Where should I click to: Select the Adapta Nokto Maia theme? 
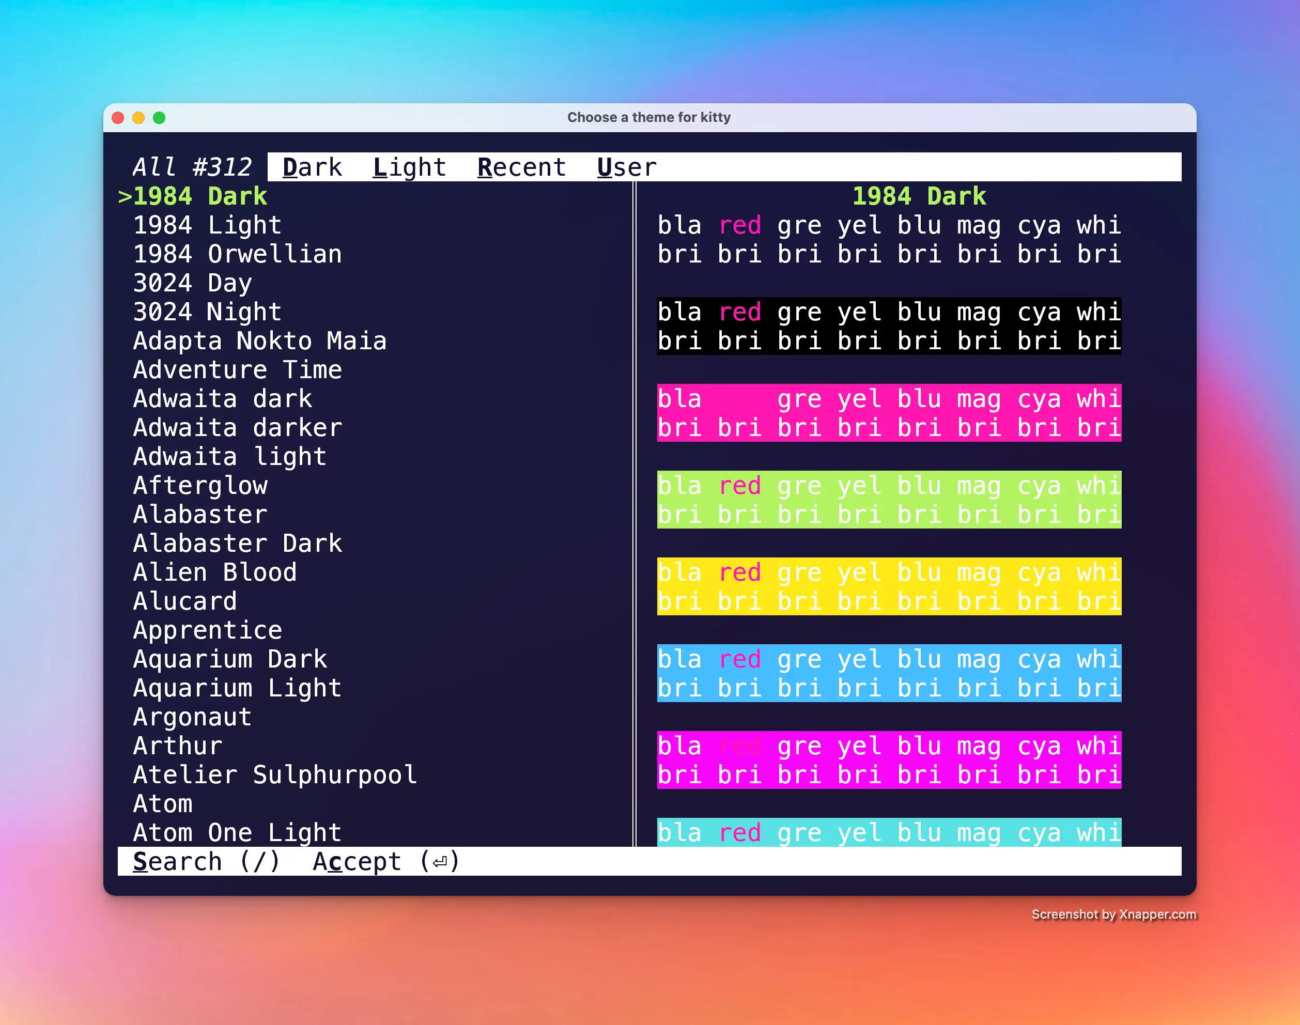(260, 341)
